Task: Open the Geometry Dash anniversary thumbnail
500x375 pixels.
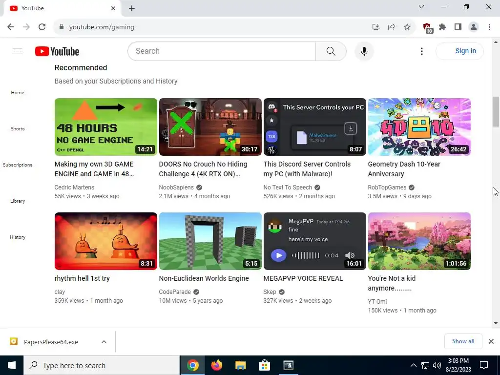Action: [419, 127]
